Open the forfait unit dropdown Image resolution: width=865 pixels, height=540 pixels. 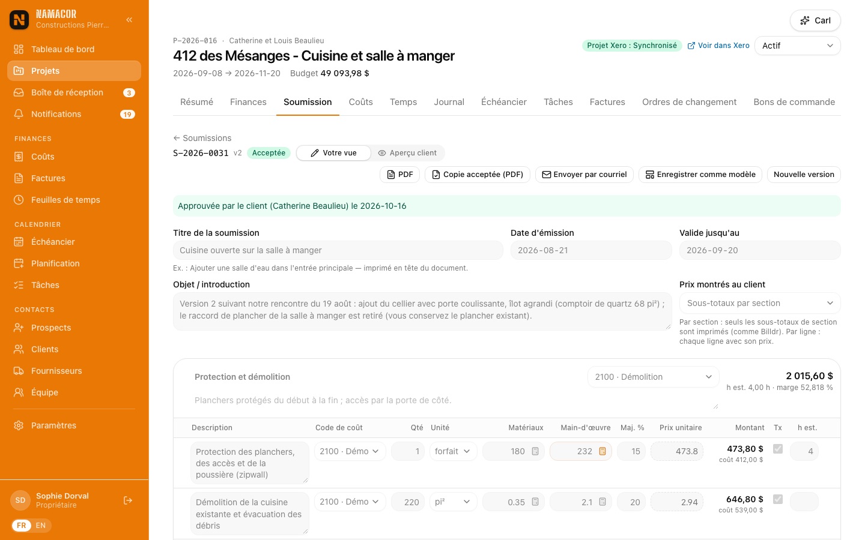pos(453,451)
